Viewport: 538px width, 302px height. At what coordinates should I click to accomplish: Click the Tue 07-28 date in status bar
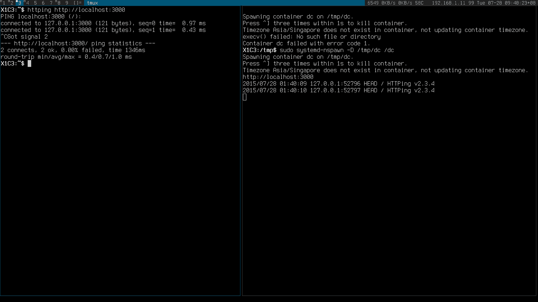click(x=490, y=3)
